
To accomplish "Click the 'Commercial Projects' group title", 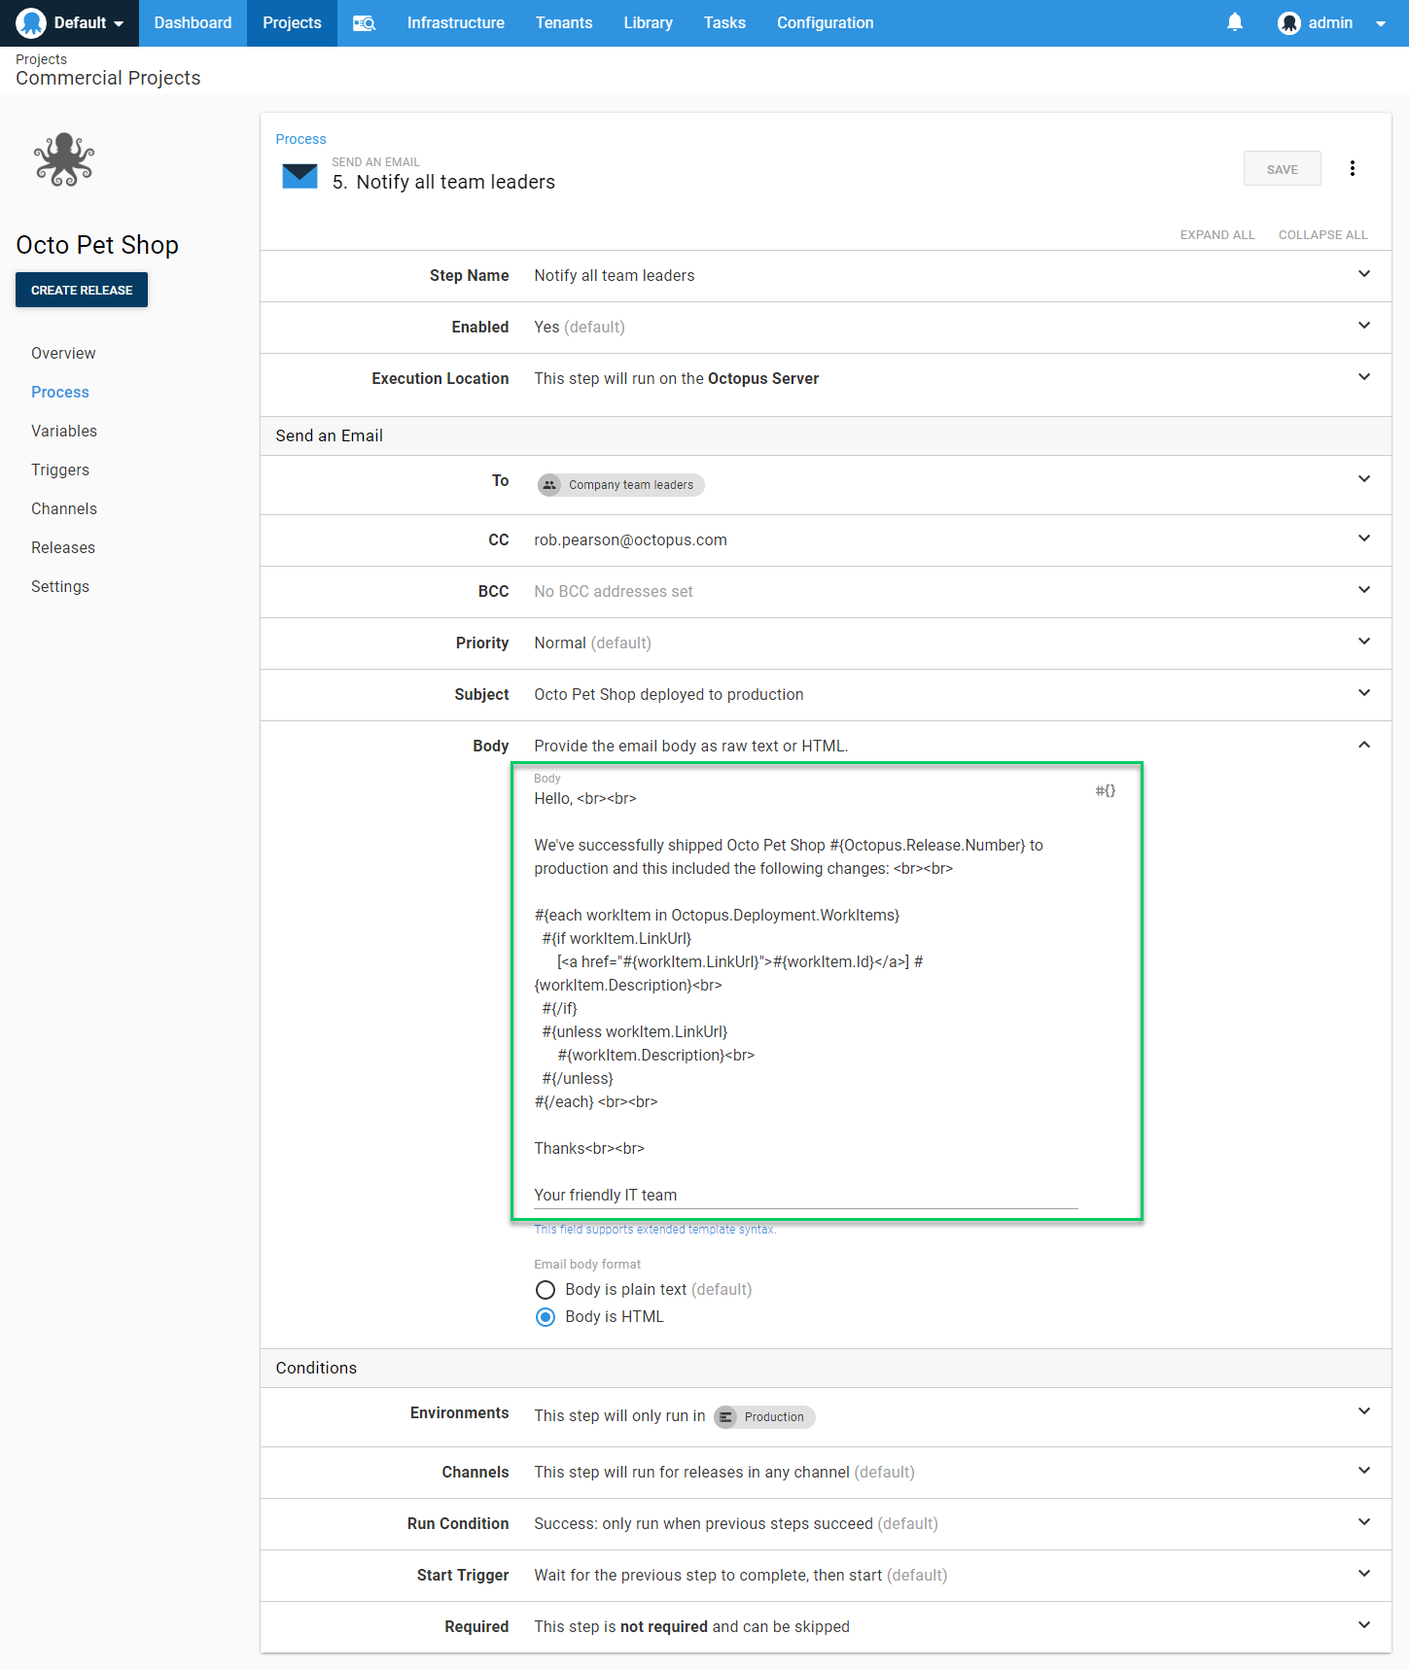I will (108, 79).
